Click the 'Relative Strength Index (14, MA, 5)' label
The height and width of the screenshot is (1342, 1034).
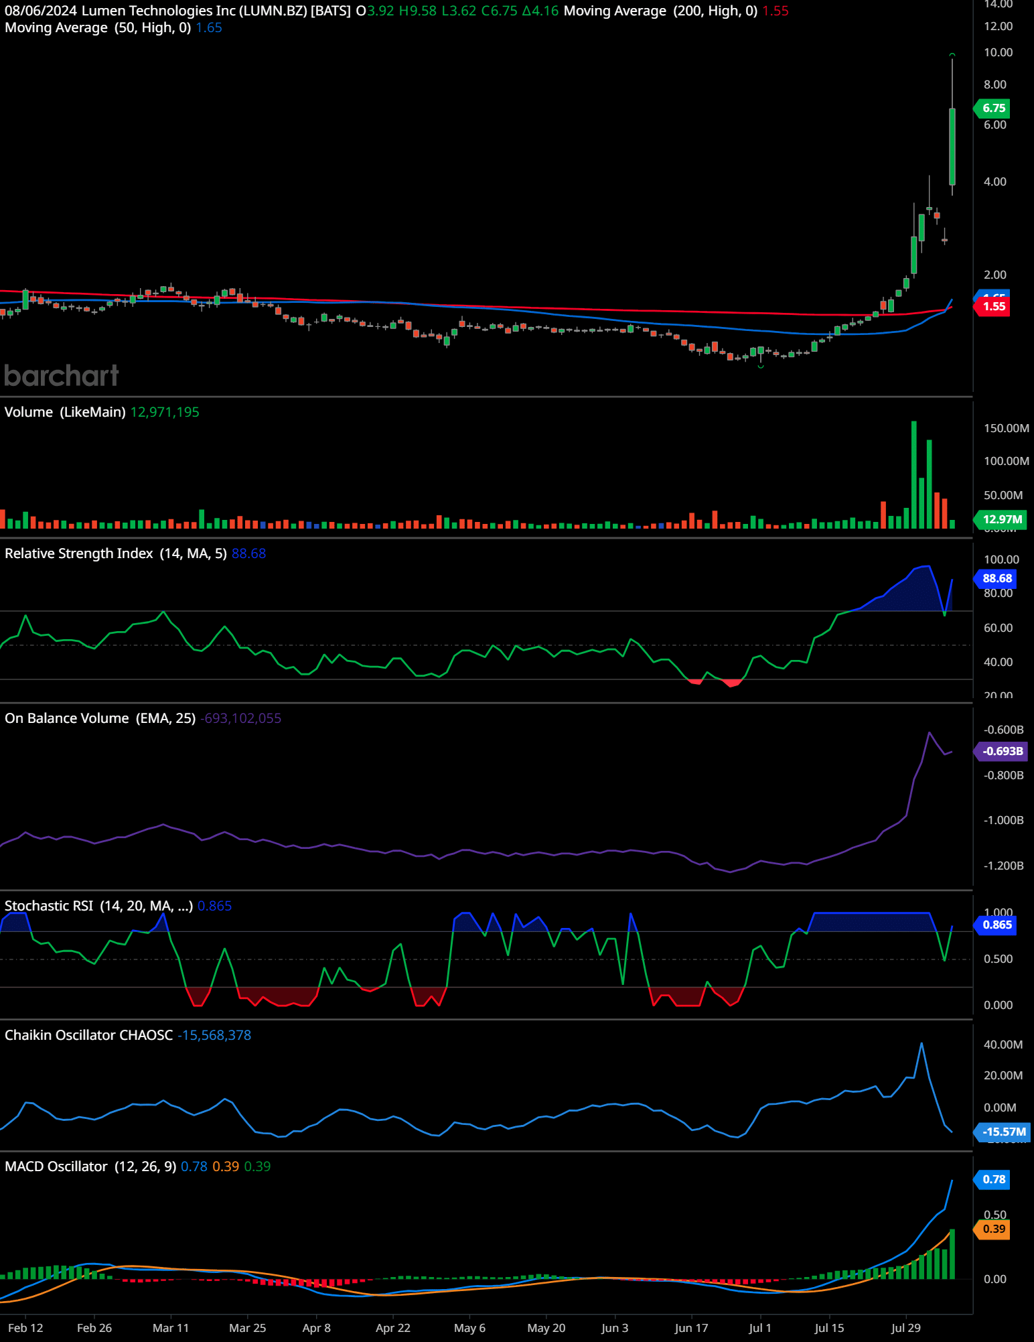coord(116,553)
